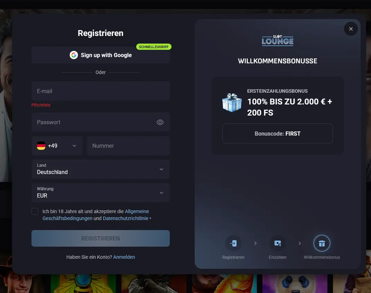The width and height of the screenshot is (371, 293).
Task: Select the Einzahlen step icon
Action: coord(278,243)
